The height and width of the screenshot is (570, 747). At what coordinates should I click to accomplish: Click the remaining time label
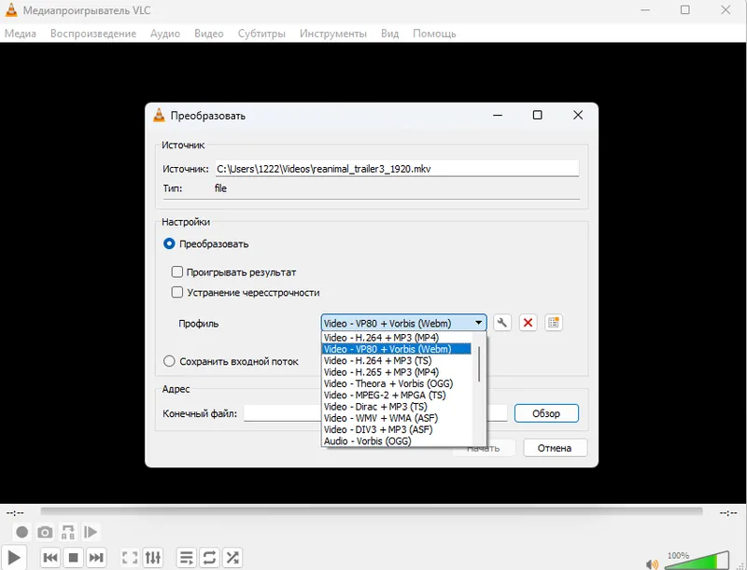click(729, 513)
